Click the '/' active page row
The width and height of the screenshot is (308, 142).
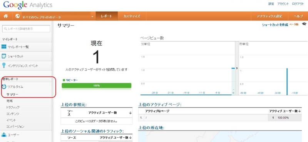point(220,118)
